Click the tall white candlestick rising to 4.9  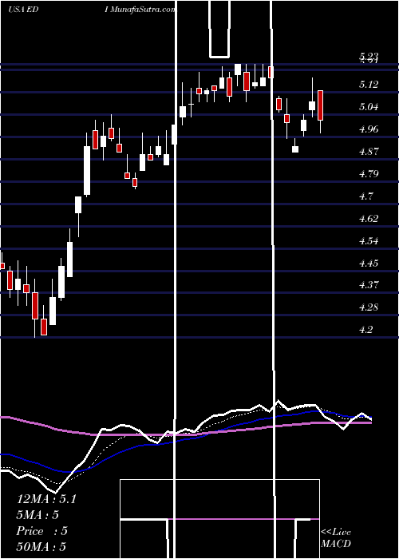87,171
